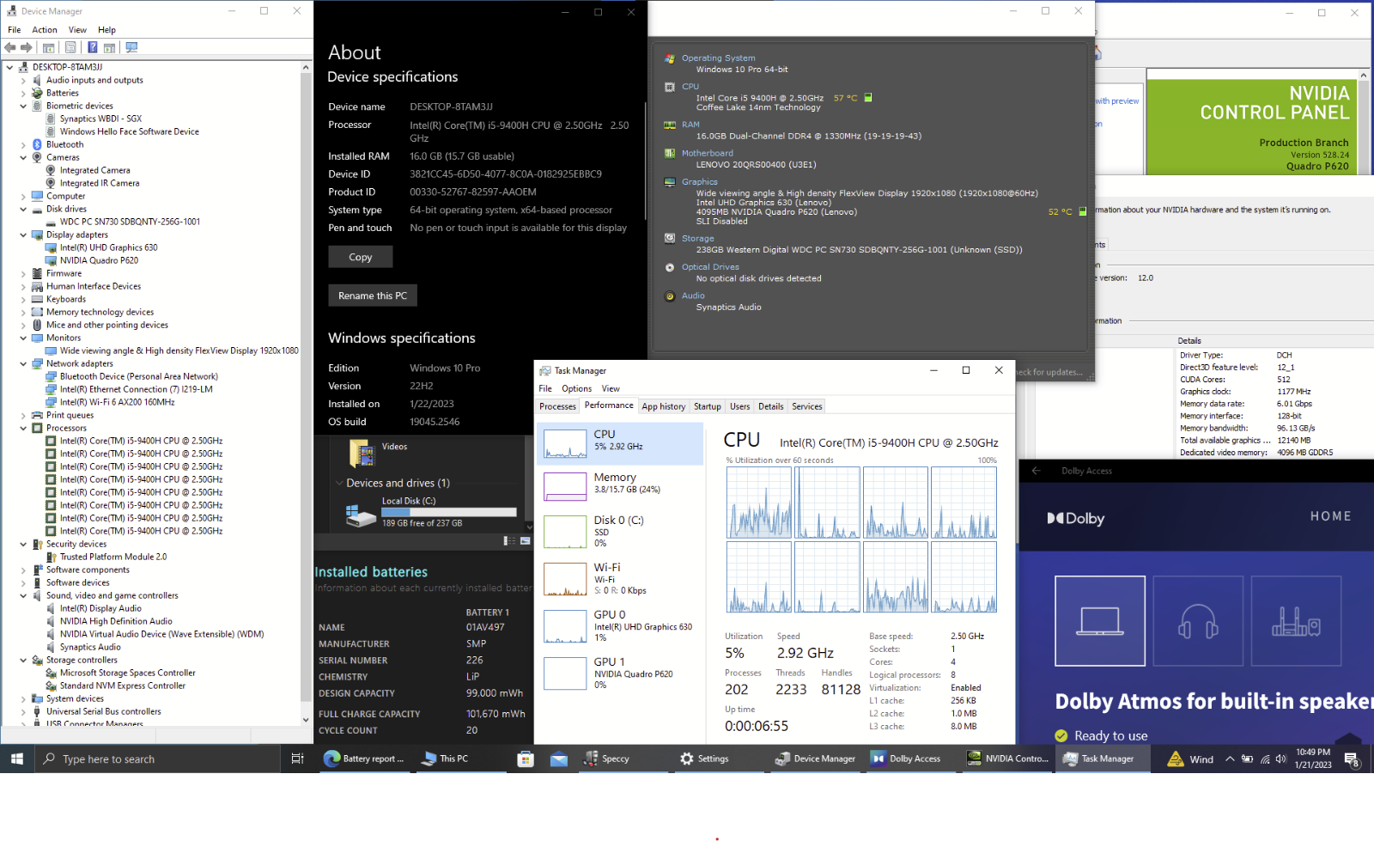Screen dimensions: 1374x841
Task: Collapse the DESKTOP-8TAM3JJ root node
Action: tap(9, 67)
